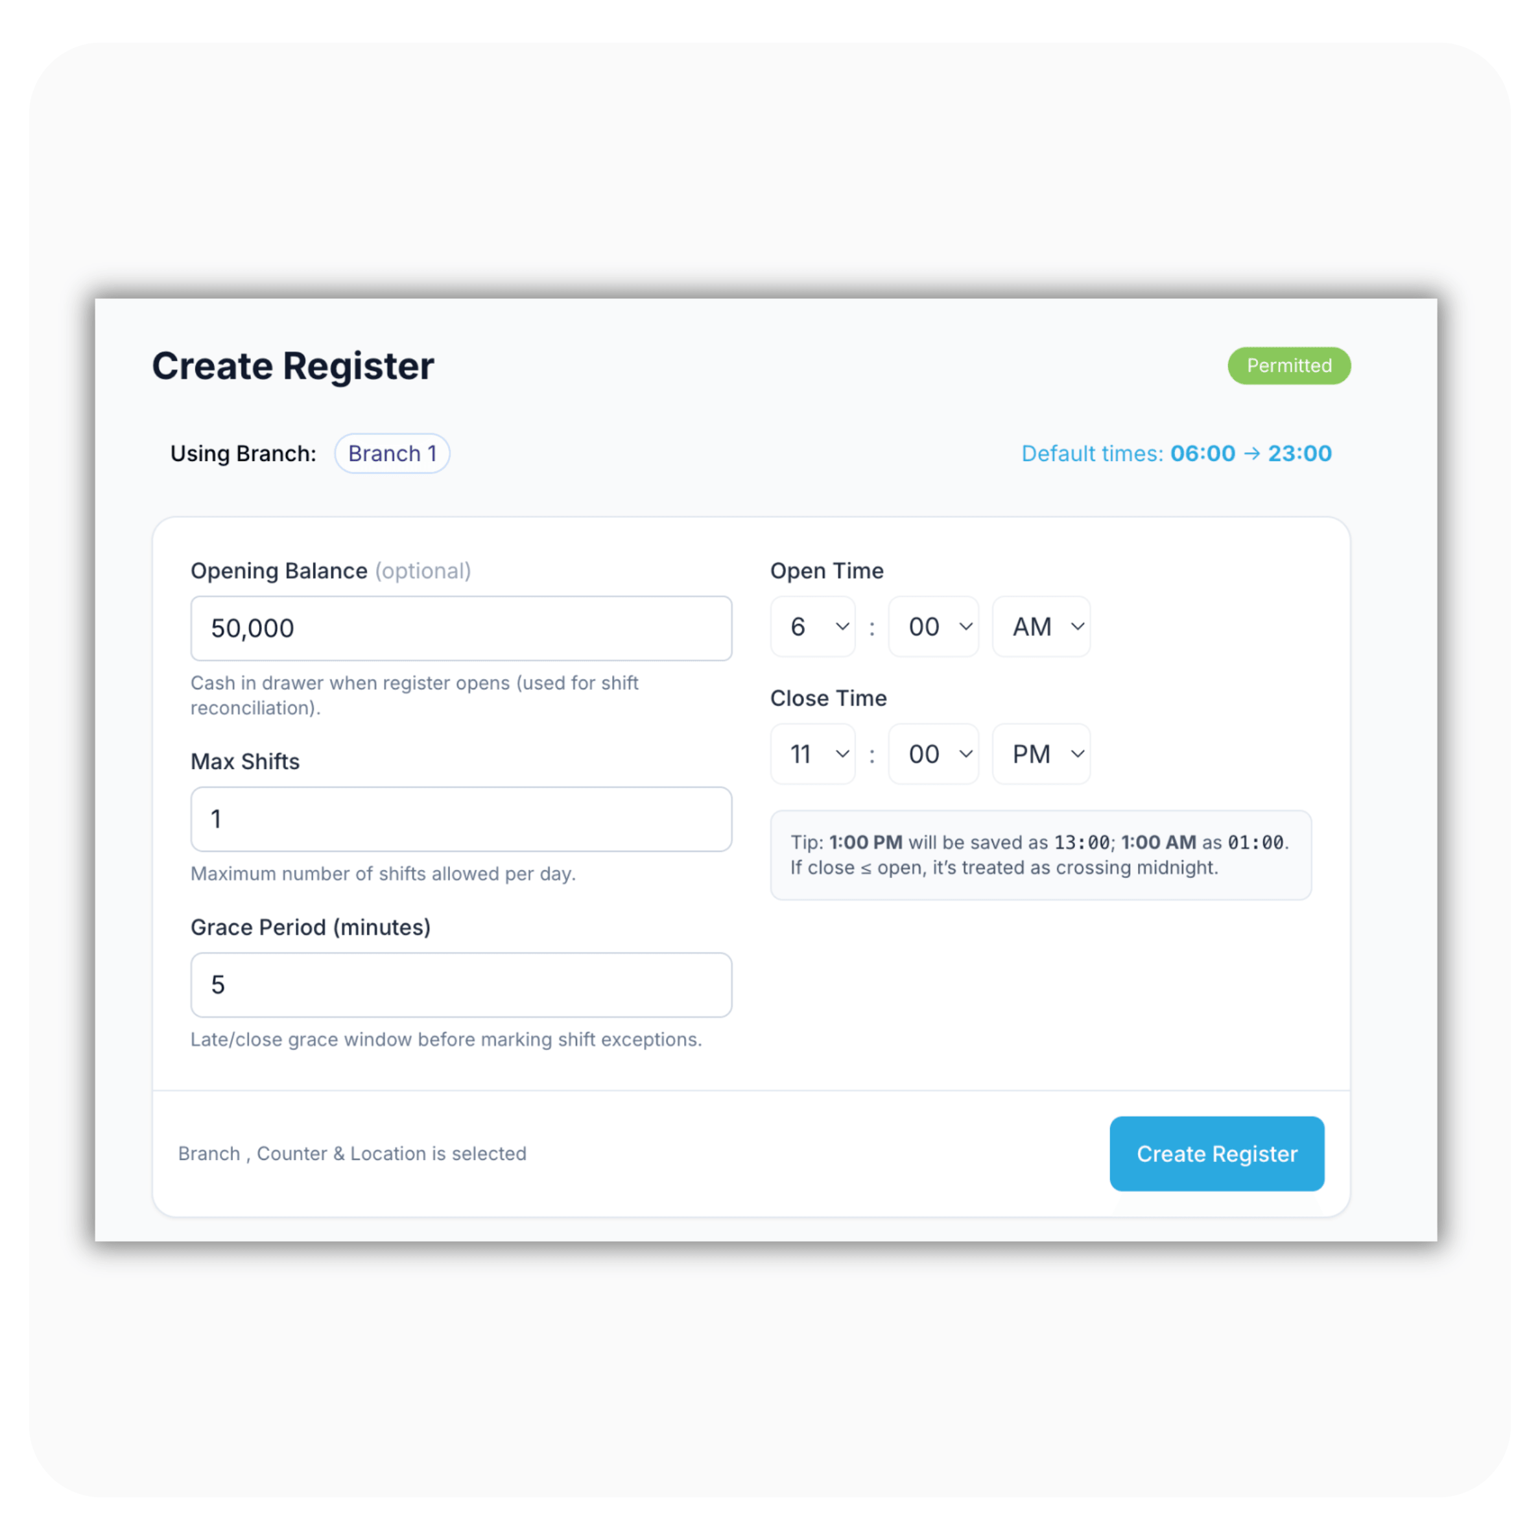Change the Grace Period minutes value
The height and width of the screenshot is (1540, 1540).
pos(461,985)
